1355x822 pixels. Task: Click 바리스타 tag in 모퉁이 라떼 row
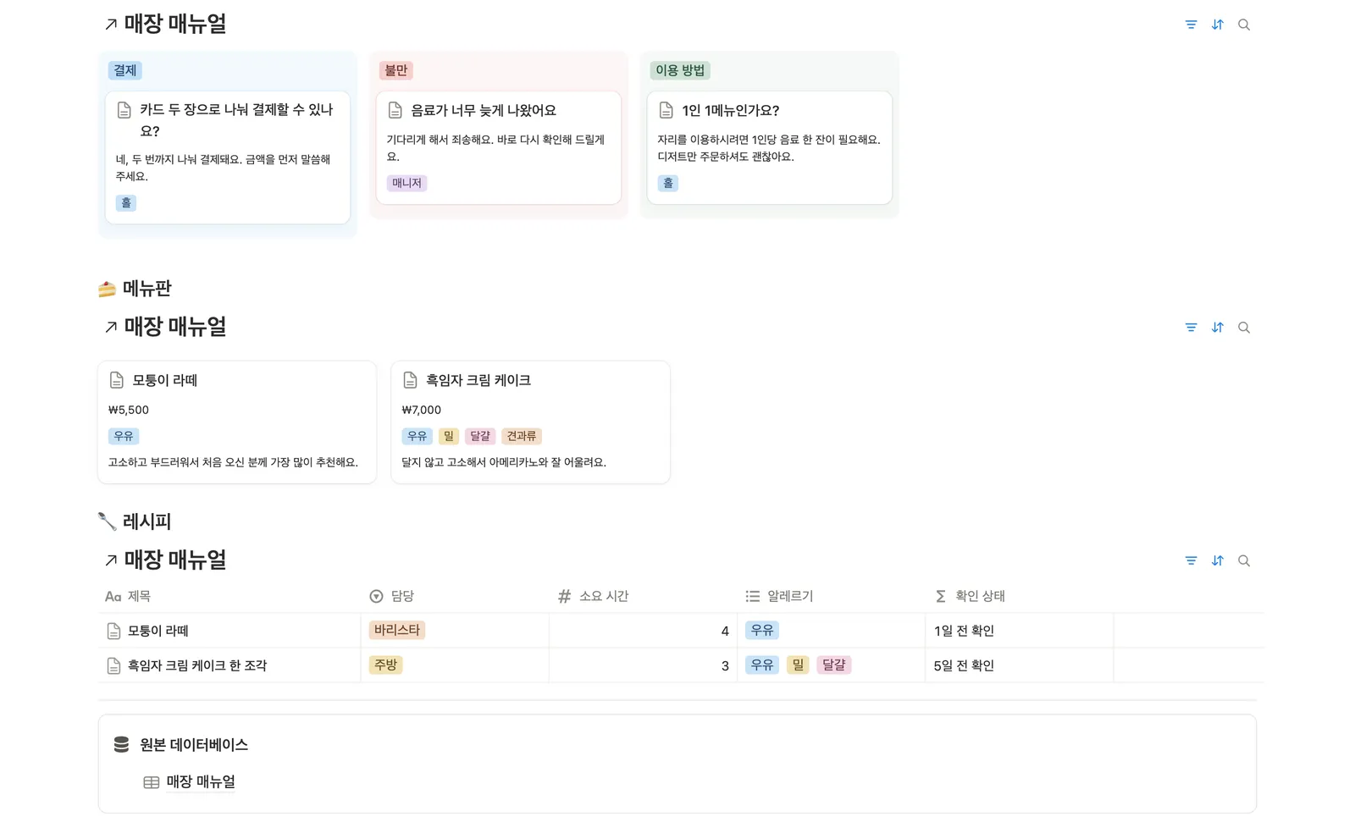[397, 630]
